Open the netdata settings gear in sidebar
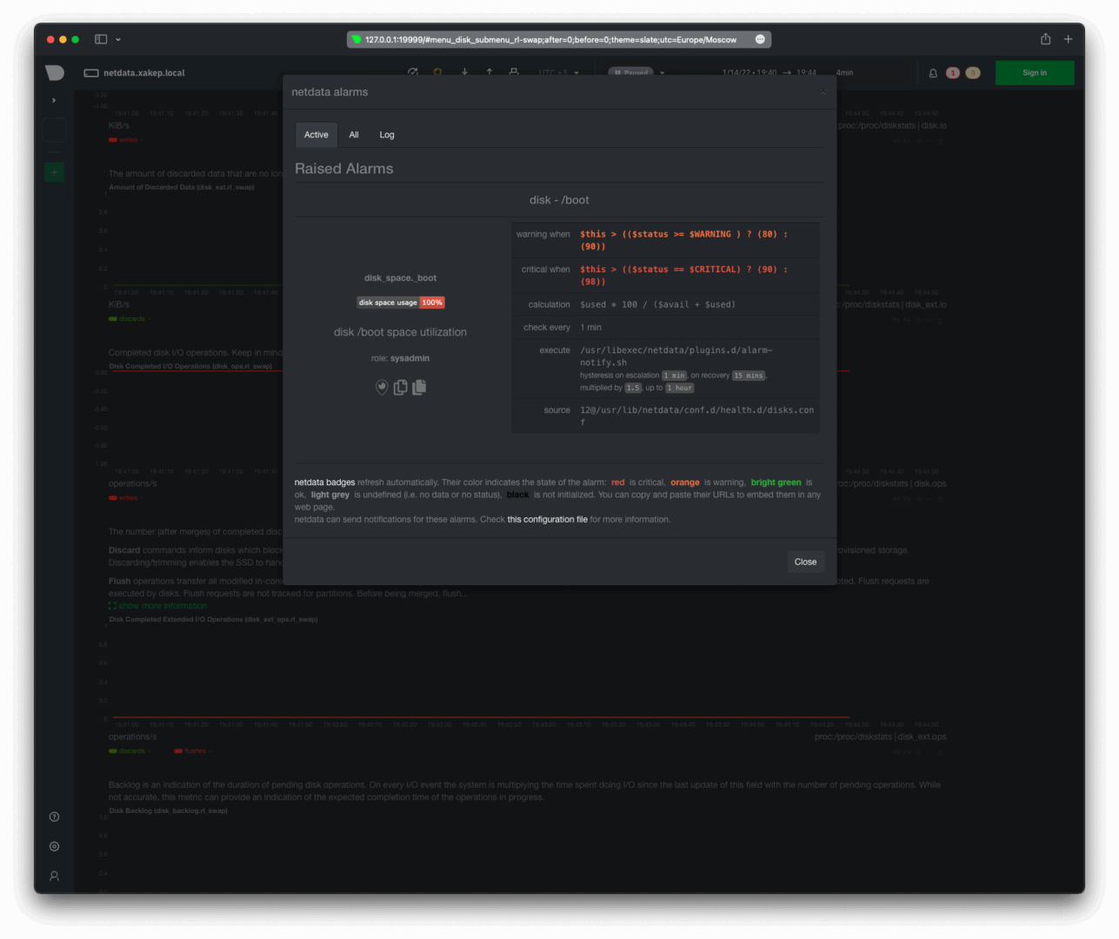Screen dimensions: 1119x939 [x=54, y=846]
